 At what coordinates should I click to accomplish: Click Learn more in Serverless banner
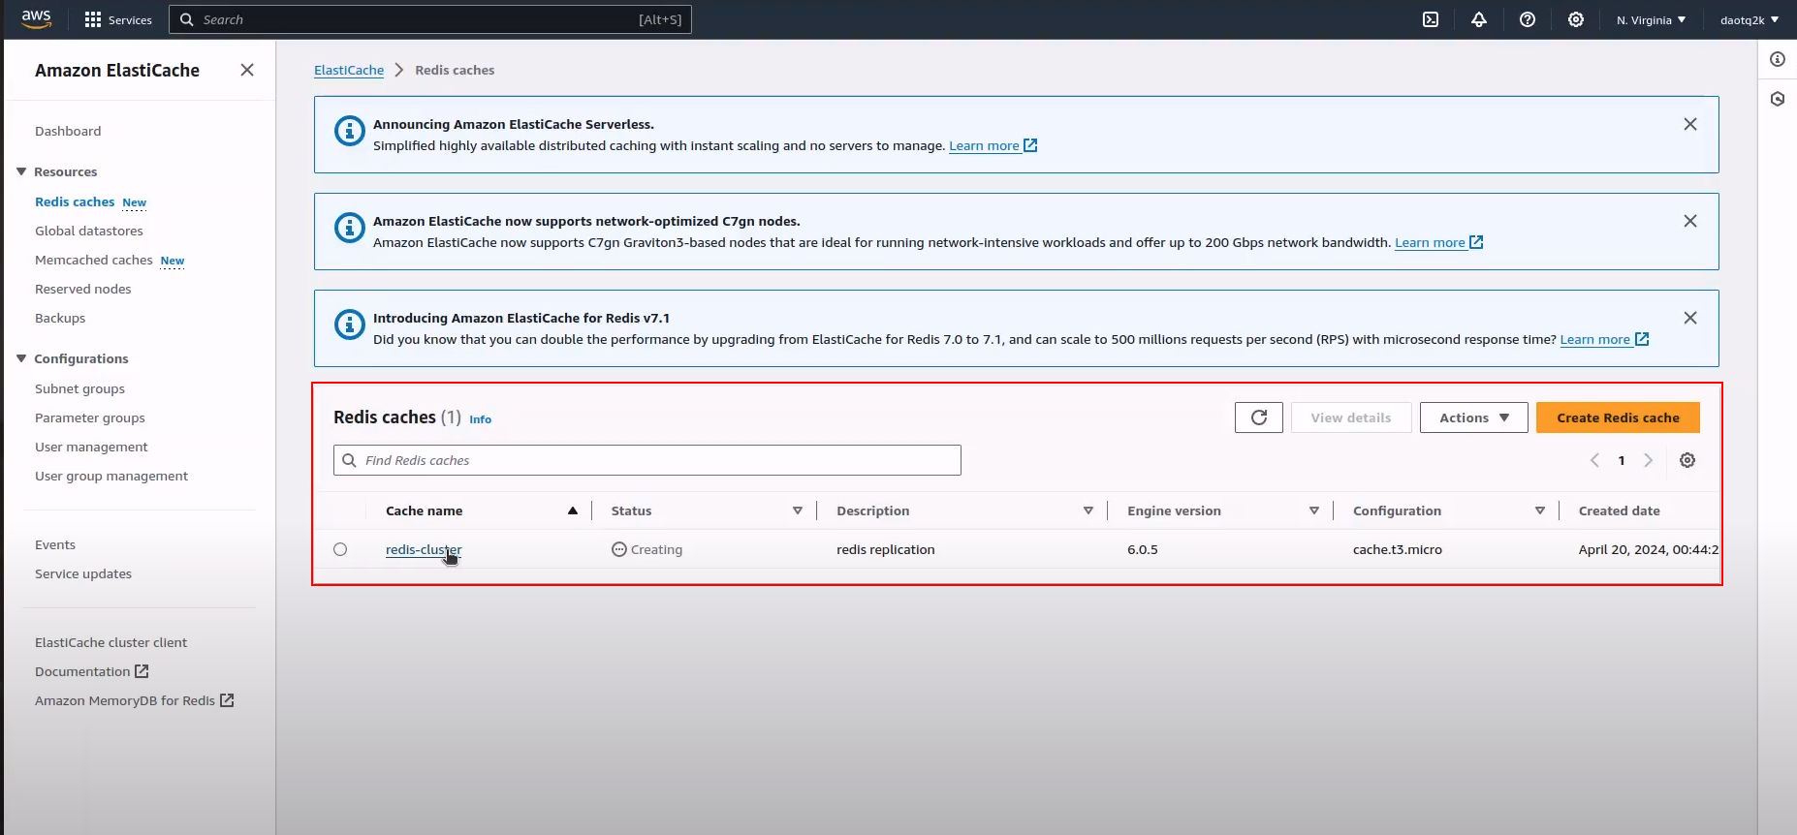pyautogui.click(x=993, y=145)
